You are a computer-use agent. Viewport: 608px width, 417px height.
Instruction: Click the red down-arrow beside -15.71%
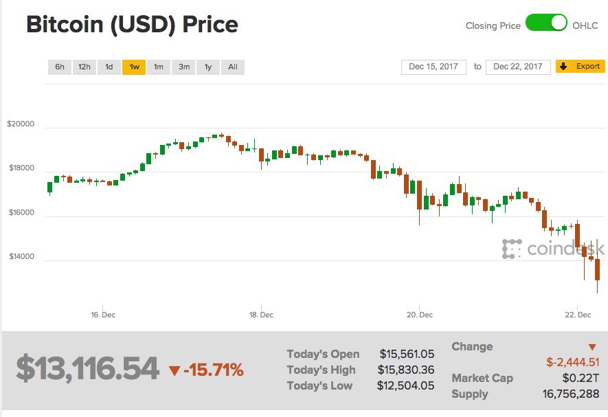174,371
